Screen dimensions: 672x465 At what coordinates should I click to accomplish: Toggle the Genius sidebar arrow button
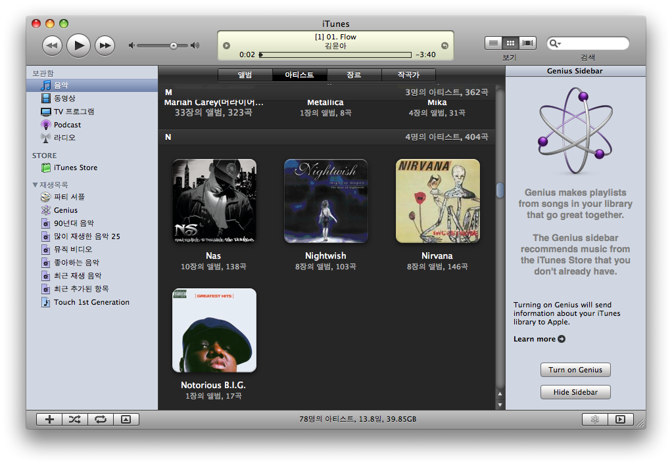coord(620,419)
